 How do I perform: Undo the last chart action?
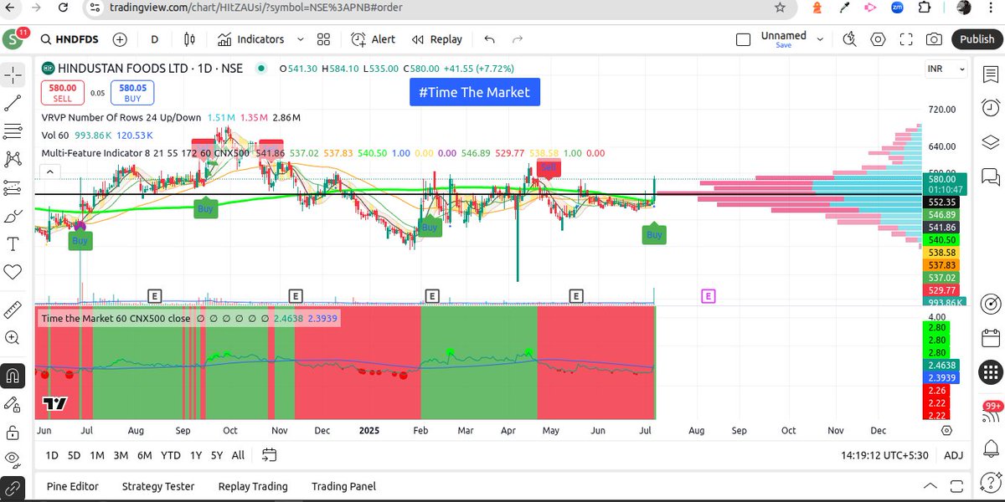coord(489,39)
